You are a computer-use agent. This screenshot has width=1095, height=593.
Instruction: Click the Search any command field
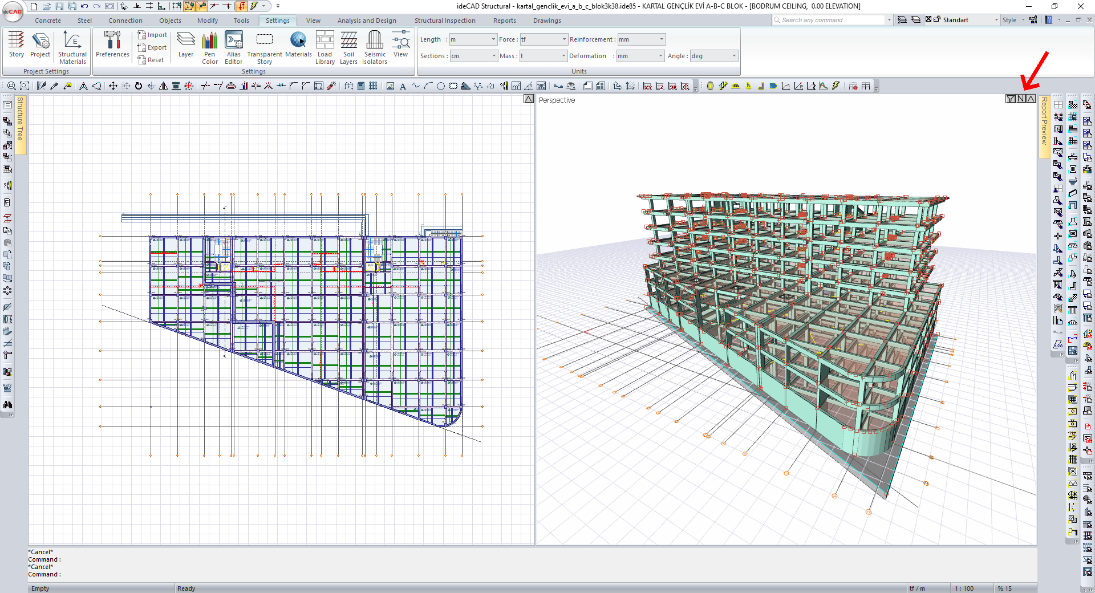(x=828, y=20)
